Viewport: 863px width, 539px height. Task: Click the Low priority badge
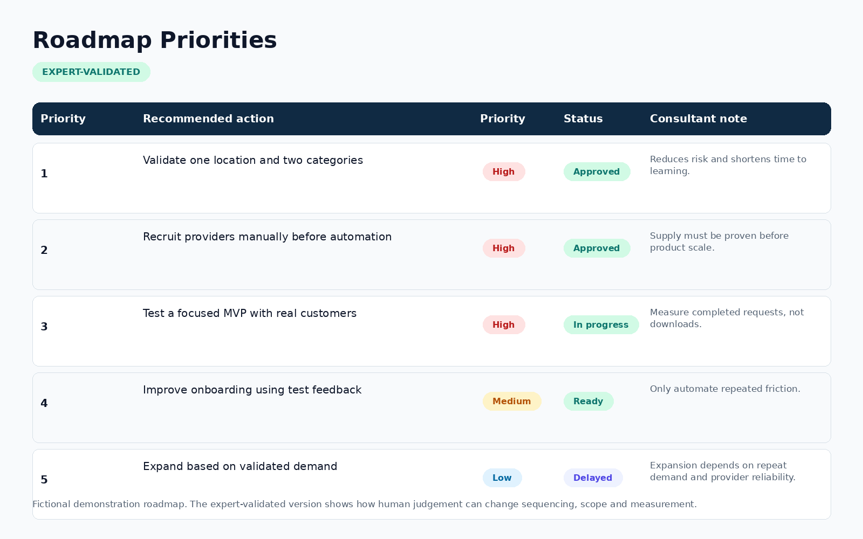click(502, 478)
